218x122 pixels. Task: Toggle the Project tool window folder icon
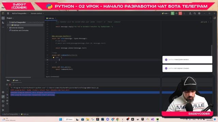[x=3, y=18]
